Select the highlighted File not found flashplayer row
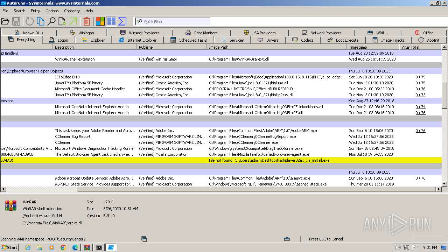448x252 pixels. click(x=221, y=160)
